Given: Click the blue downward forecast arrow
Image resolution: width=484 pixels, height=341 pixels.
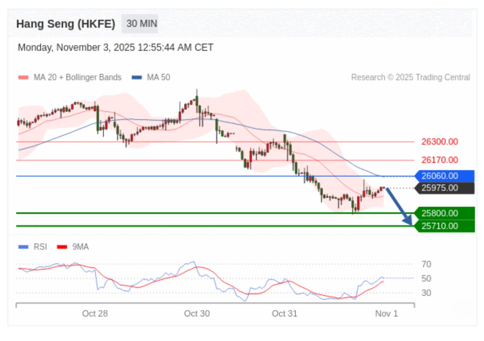Looking at the screenshot, I should point(399,206).
